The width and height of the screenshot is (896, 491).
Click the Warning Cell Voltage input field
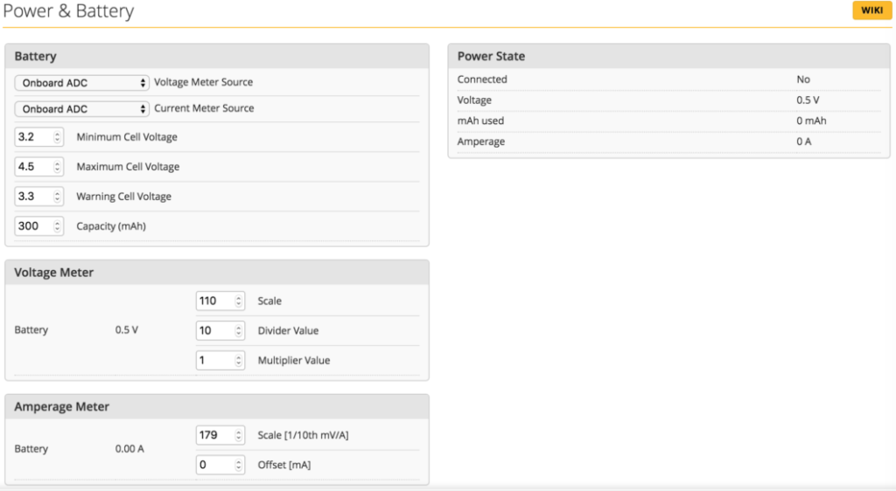pyautogui.click(x=33, y=197)
